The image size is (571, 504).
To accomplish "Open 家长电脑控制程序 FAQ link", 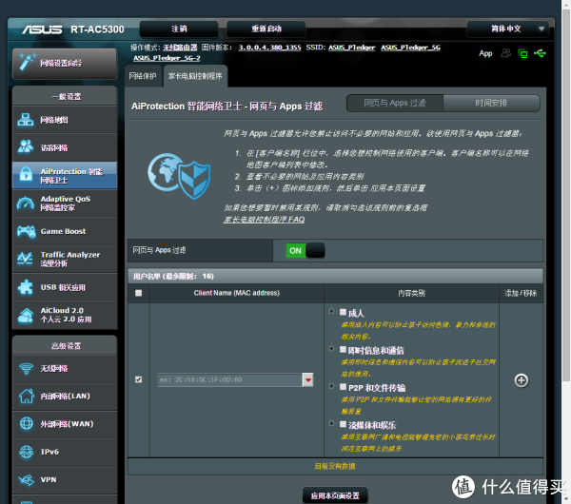I will tap(264, 220).
